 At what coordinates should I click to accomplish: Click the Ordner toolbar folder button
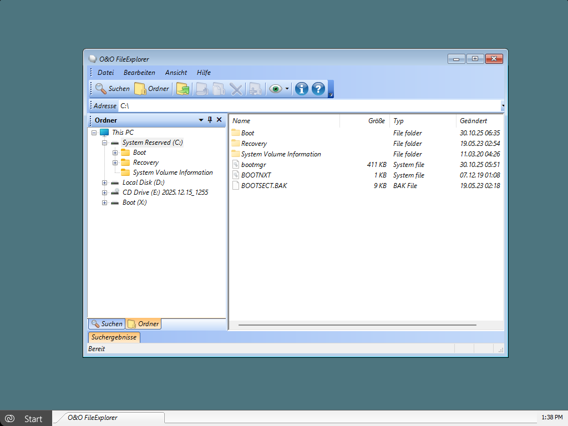pos(151,89)
